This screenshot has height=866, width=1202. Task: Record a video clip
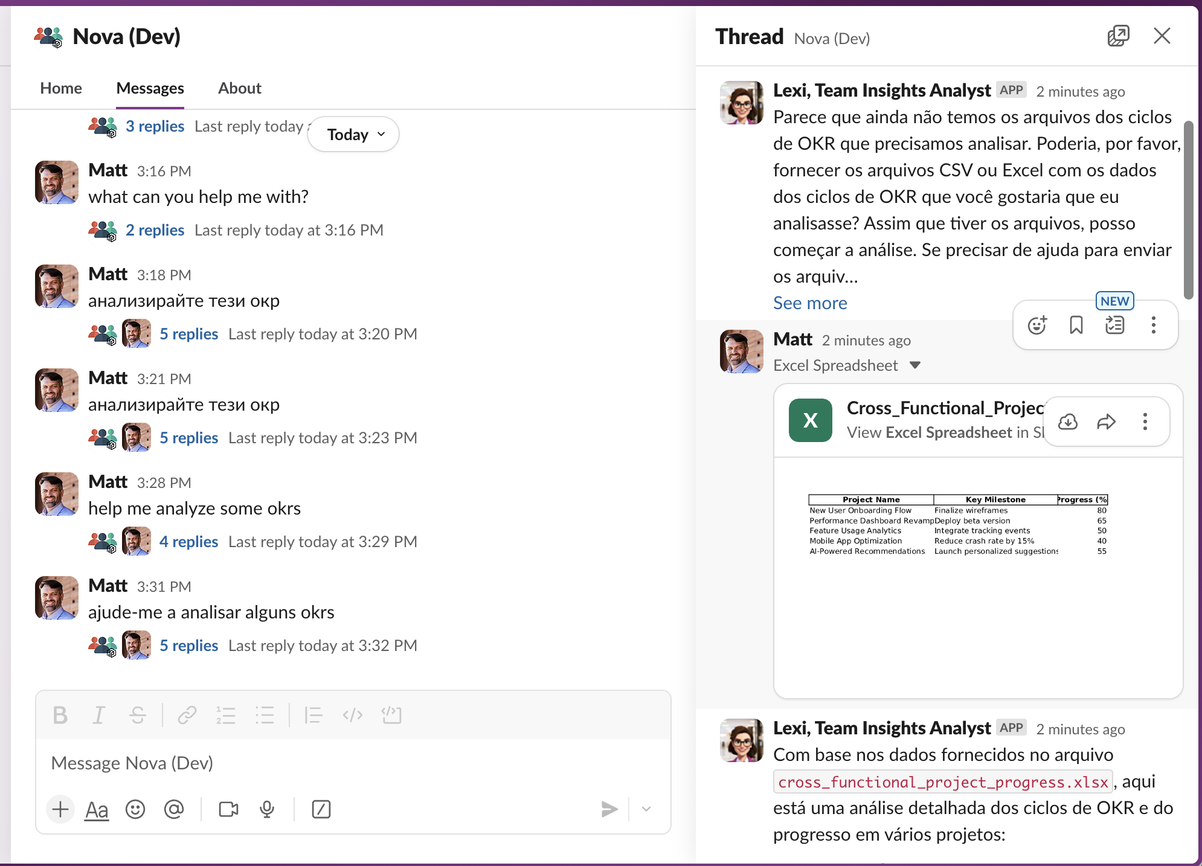coord(228,809)
